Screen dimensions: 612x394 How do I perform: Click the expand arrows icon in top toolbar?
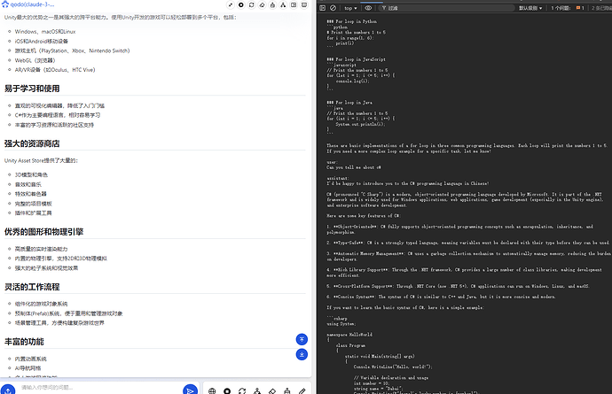pos(231,5)
